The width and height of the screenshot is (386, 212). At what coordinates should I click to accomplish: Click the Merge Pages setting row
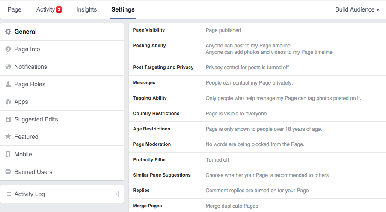pyautogui.click(x=257, y=206)
